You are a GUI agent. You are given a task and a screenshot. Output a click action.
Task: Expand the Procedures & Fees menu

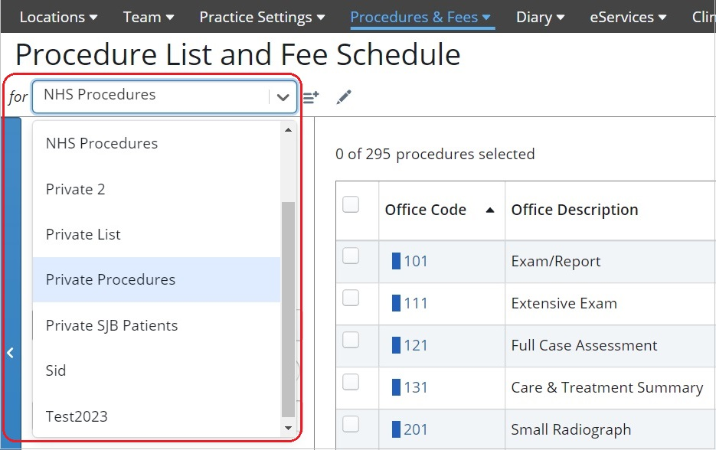(422, 17)
